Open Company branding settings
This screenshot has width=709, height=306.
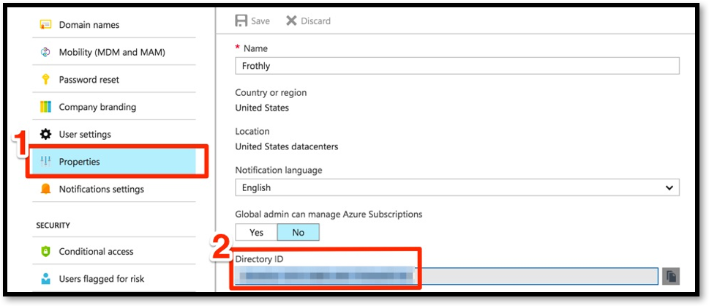point(97,107)
